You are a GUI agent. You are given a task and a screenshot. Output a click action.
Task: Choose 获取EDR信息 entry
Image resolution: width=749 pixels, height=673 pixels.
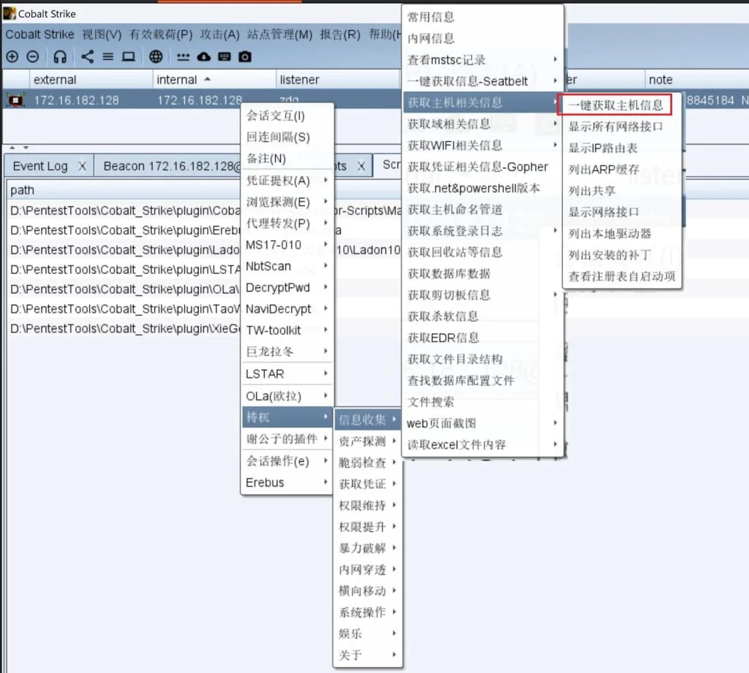(x=483, y=338)
